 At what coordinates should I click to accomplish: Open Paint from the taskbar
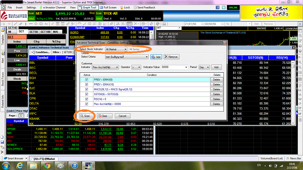[61, 166]
